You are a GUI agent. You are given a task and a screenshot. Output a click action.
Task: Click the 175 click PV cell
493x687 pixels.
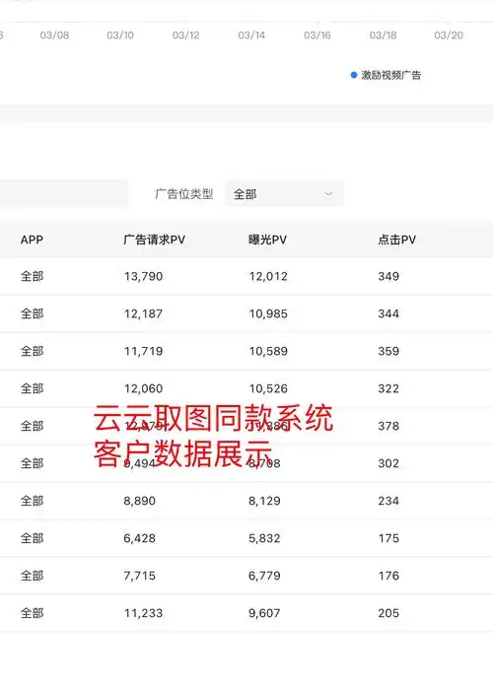point(388,538)
